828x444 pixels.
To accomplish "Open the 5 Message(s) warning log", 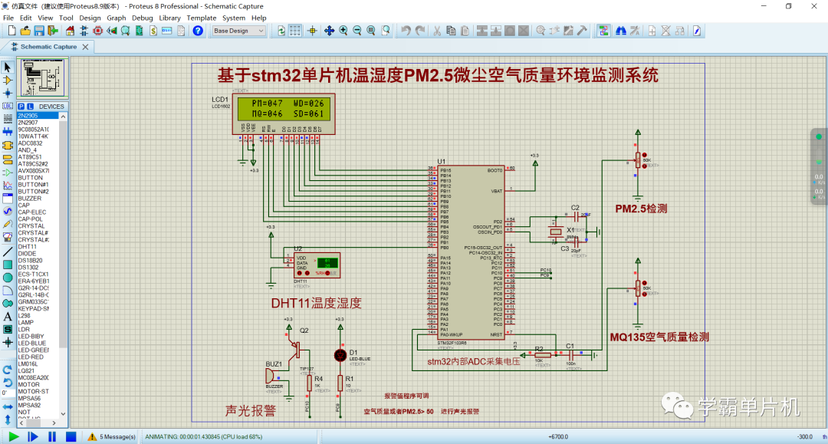I will coord(111,436).
